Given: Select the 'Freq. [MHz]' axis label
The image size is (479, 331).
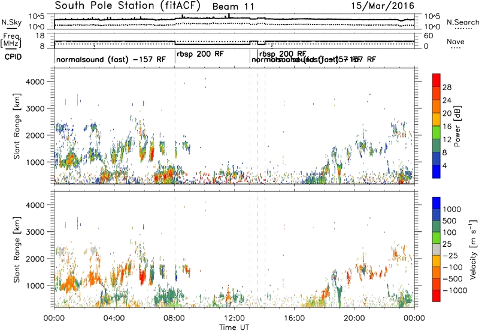Looking at the screenshot, I should [x=11, y=40].
